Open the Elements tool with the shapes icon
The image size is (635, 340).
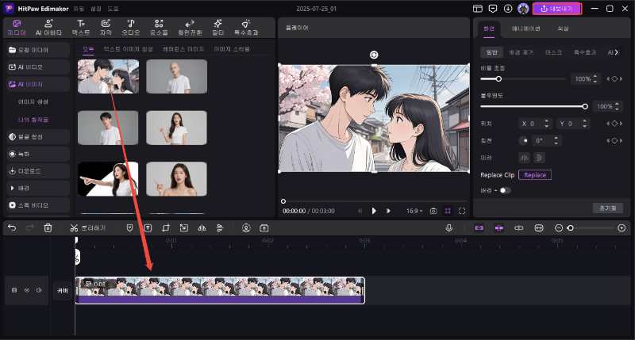tap(159, 28)
